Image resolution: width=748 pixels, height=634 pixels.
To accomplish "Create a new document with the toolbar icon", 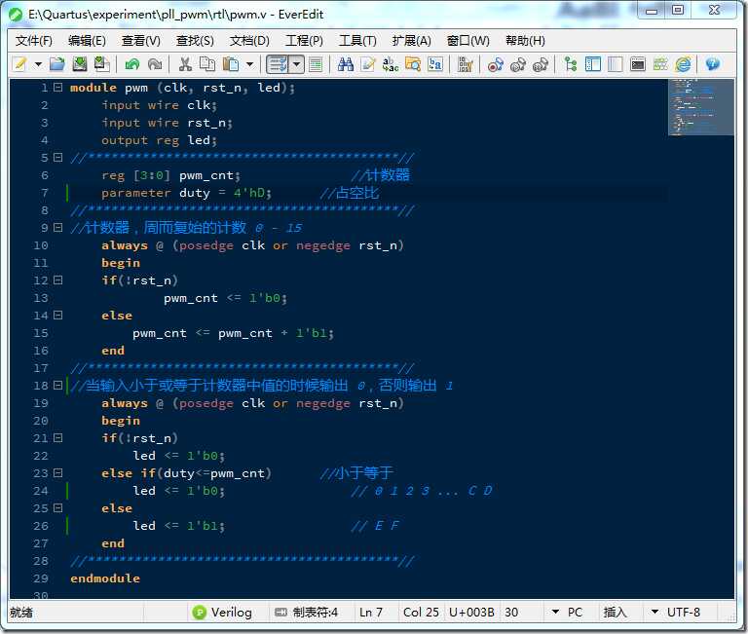I will (19, 64).
